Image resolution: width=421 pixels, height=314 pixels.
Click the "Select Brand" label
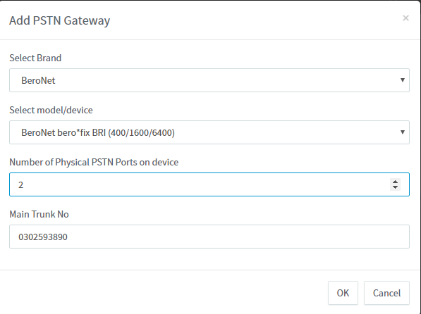coord(35,58)
